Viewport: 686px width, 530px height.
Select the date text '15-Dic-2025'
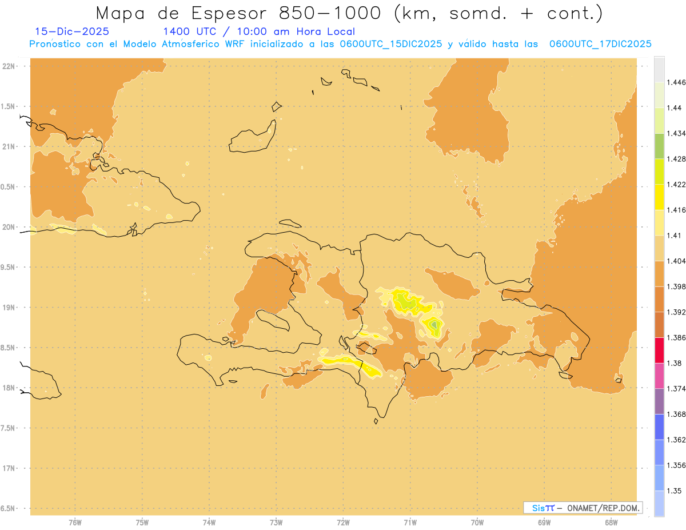[72, 31]
